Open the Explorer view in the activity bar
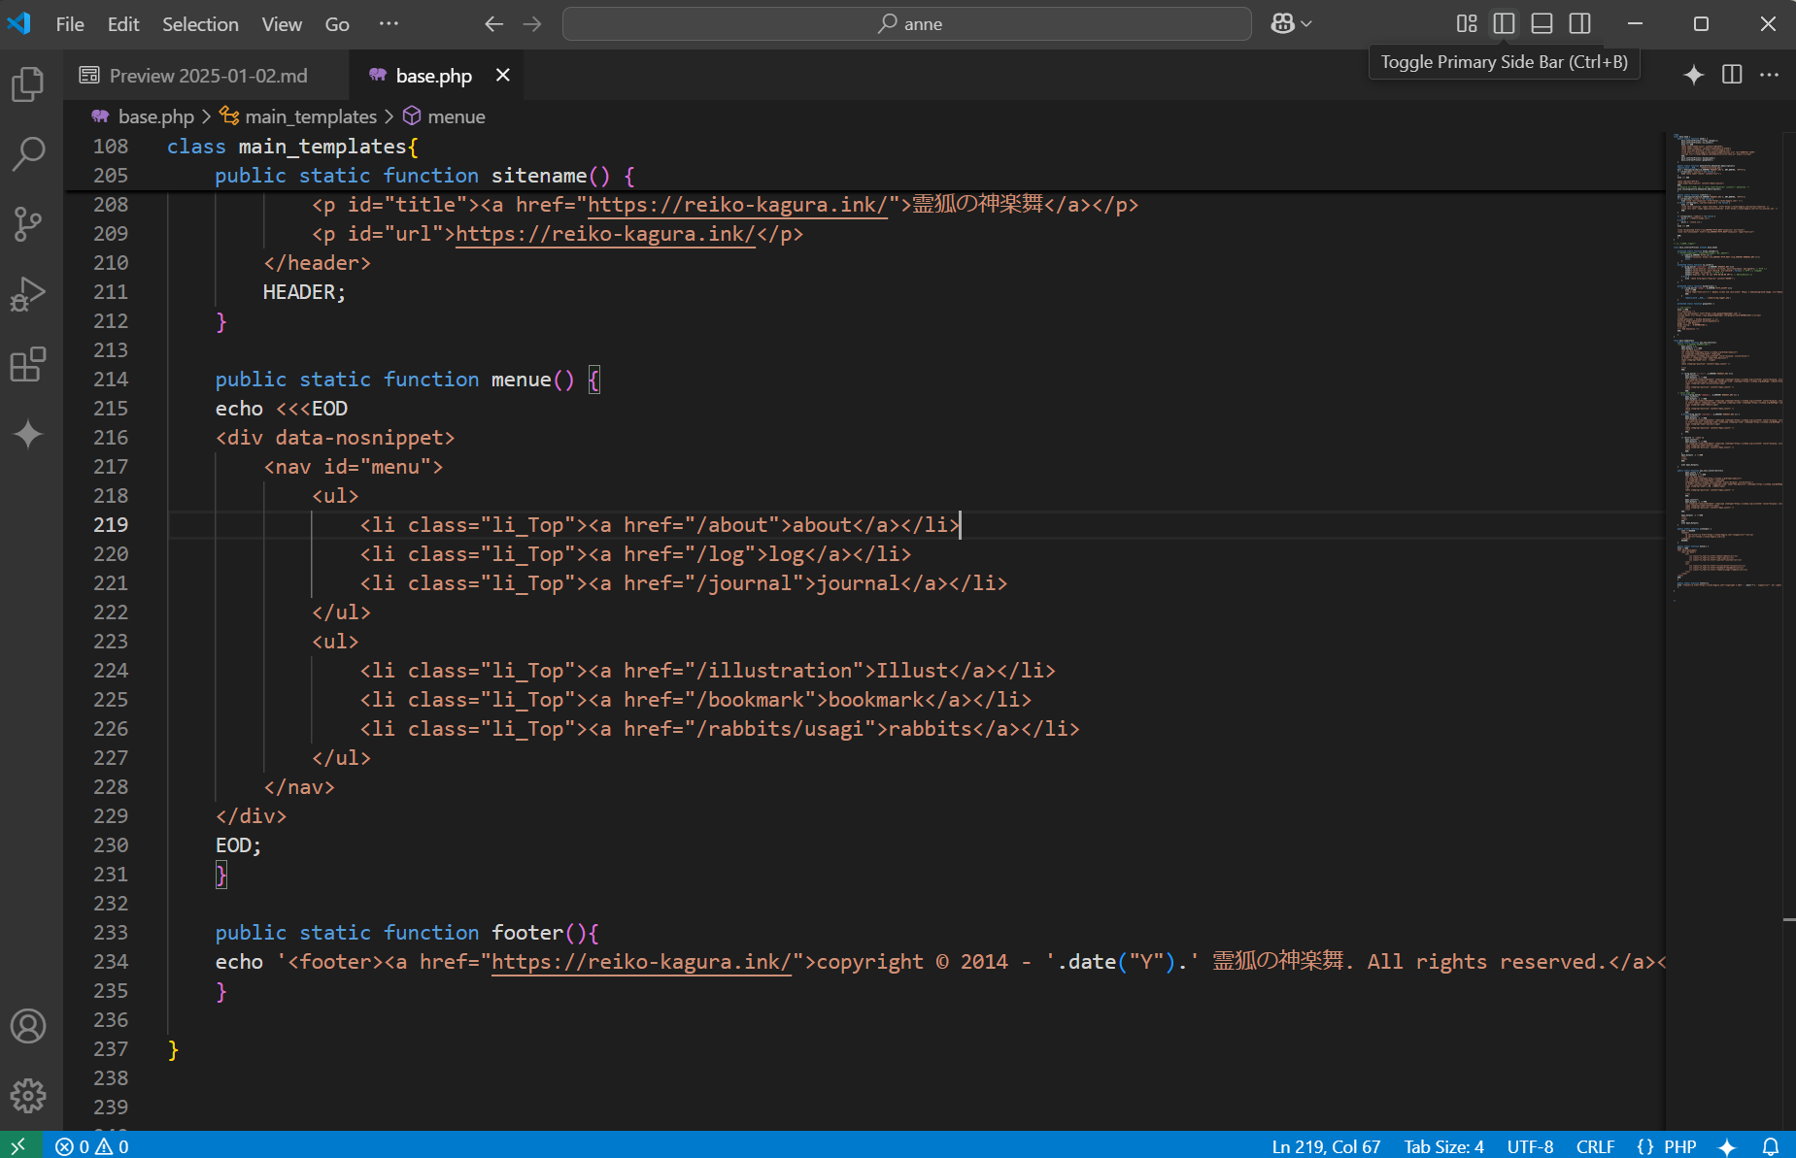The height and width of the screenshot is (1158, 1796). click(x=27, y=83)
